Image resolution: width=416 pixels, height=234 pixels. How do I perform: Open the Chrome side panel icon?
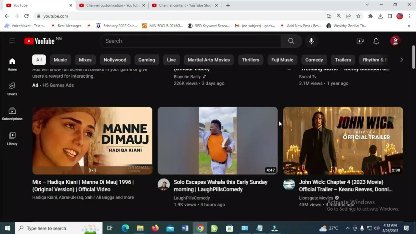(390, 16)
